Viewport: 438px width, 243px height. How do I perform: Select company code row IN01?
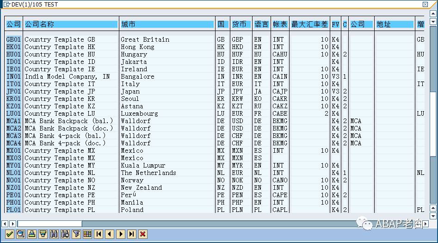[x=13, y=77]
